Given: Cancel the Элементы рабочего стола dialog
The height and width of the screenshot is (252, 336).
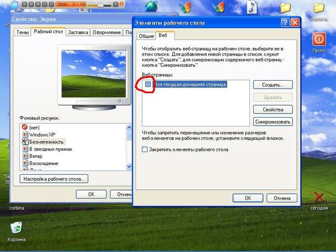Looking at the screenshot, I should pyautogui.click(x=282, y=198).
